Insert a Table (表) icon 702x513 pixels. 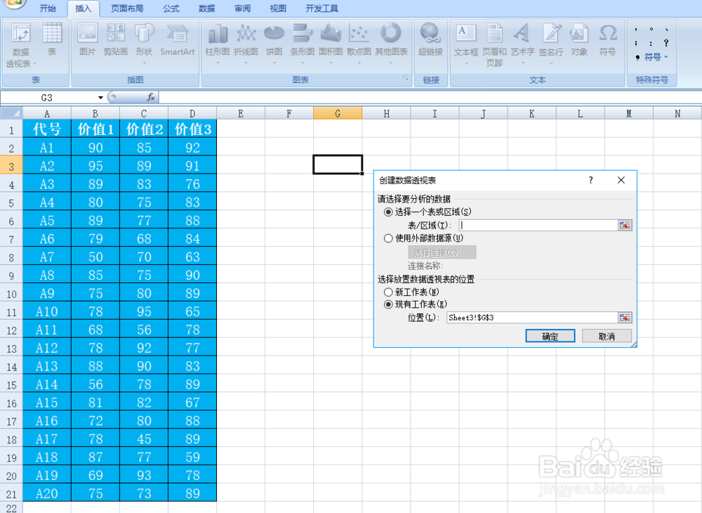52,34
